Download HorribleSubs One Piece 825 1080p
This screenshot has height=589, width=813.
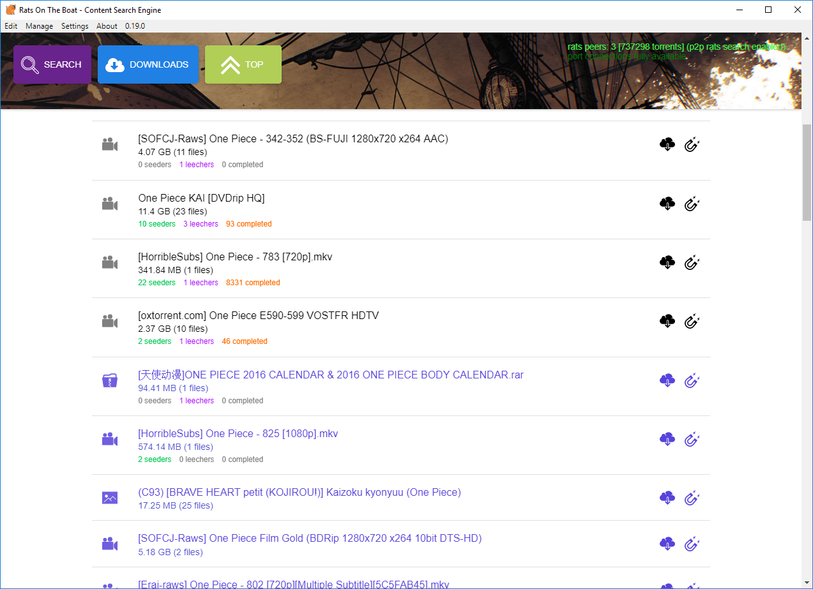point(667,439)
